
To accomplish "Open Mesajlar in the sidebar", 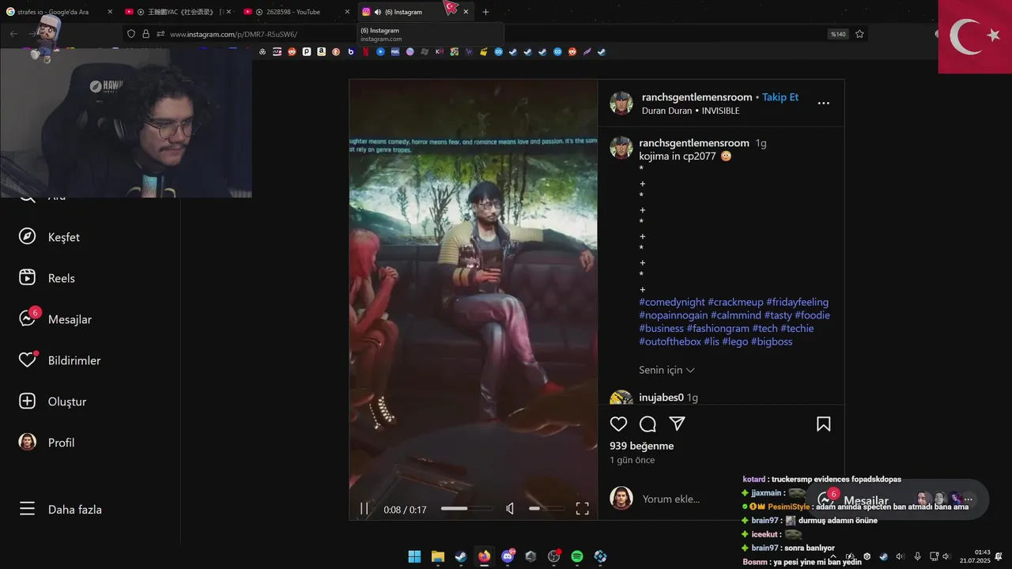I will pyautogui.click(x=55, y=319).
